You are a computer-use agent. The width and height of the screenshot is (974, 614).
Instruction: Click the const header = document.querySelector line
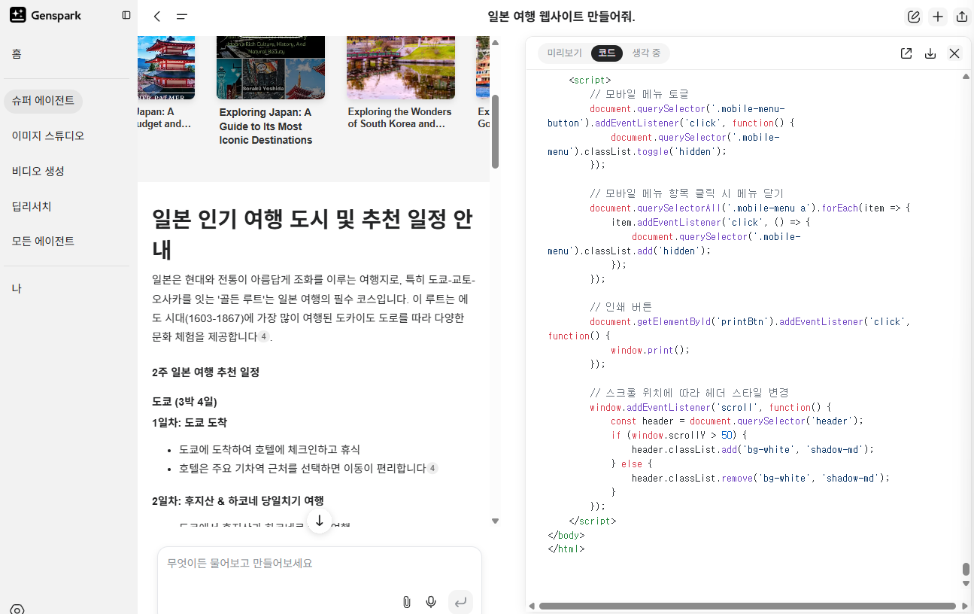click(737, 421)
